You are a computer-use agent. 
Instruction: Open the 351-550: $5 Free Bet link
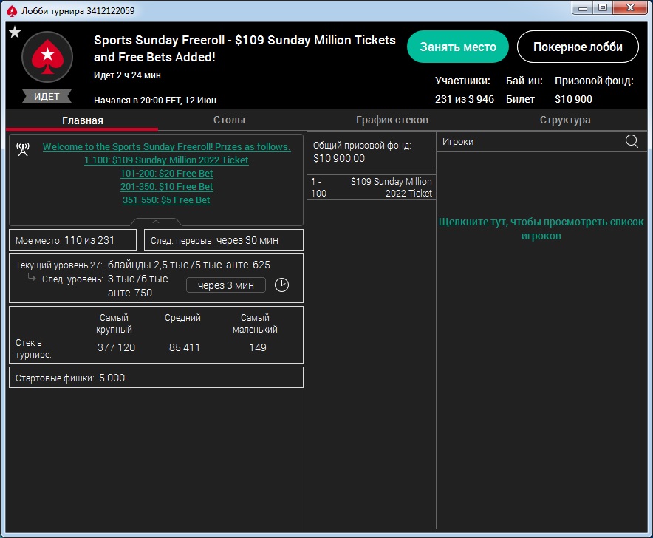coord(166,200)
